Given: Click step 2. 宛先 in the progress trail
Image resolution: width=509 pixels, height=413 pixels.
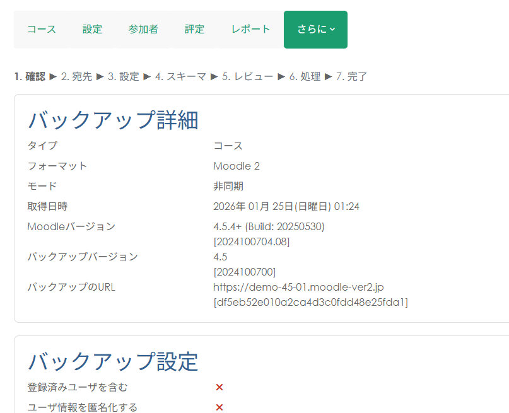Looking at the screenshot, I should (x=76, y=77).
